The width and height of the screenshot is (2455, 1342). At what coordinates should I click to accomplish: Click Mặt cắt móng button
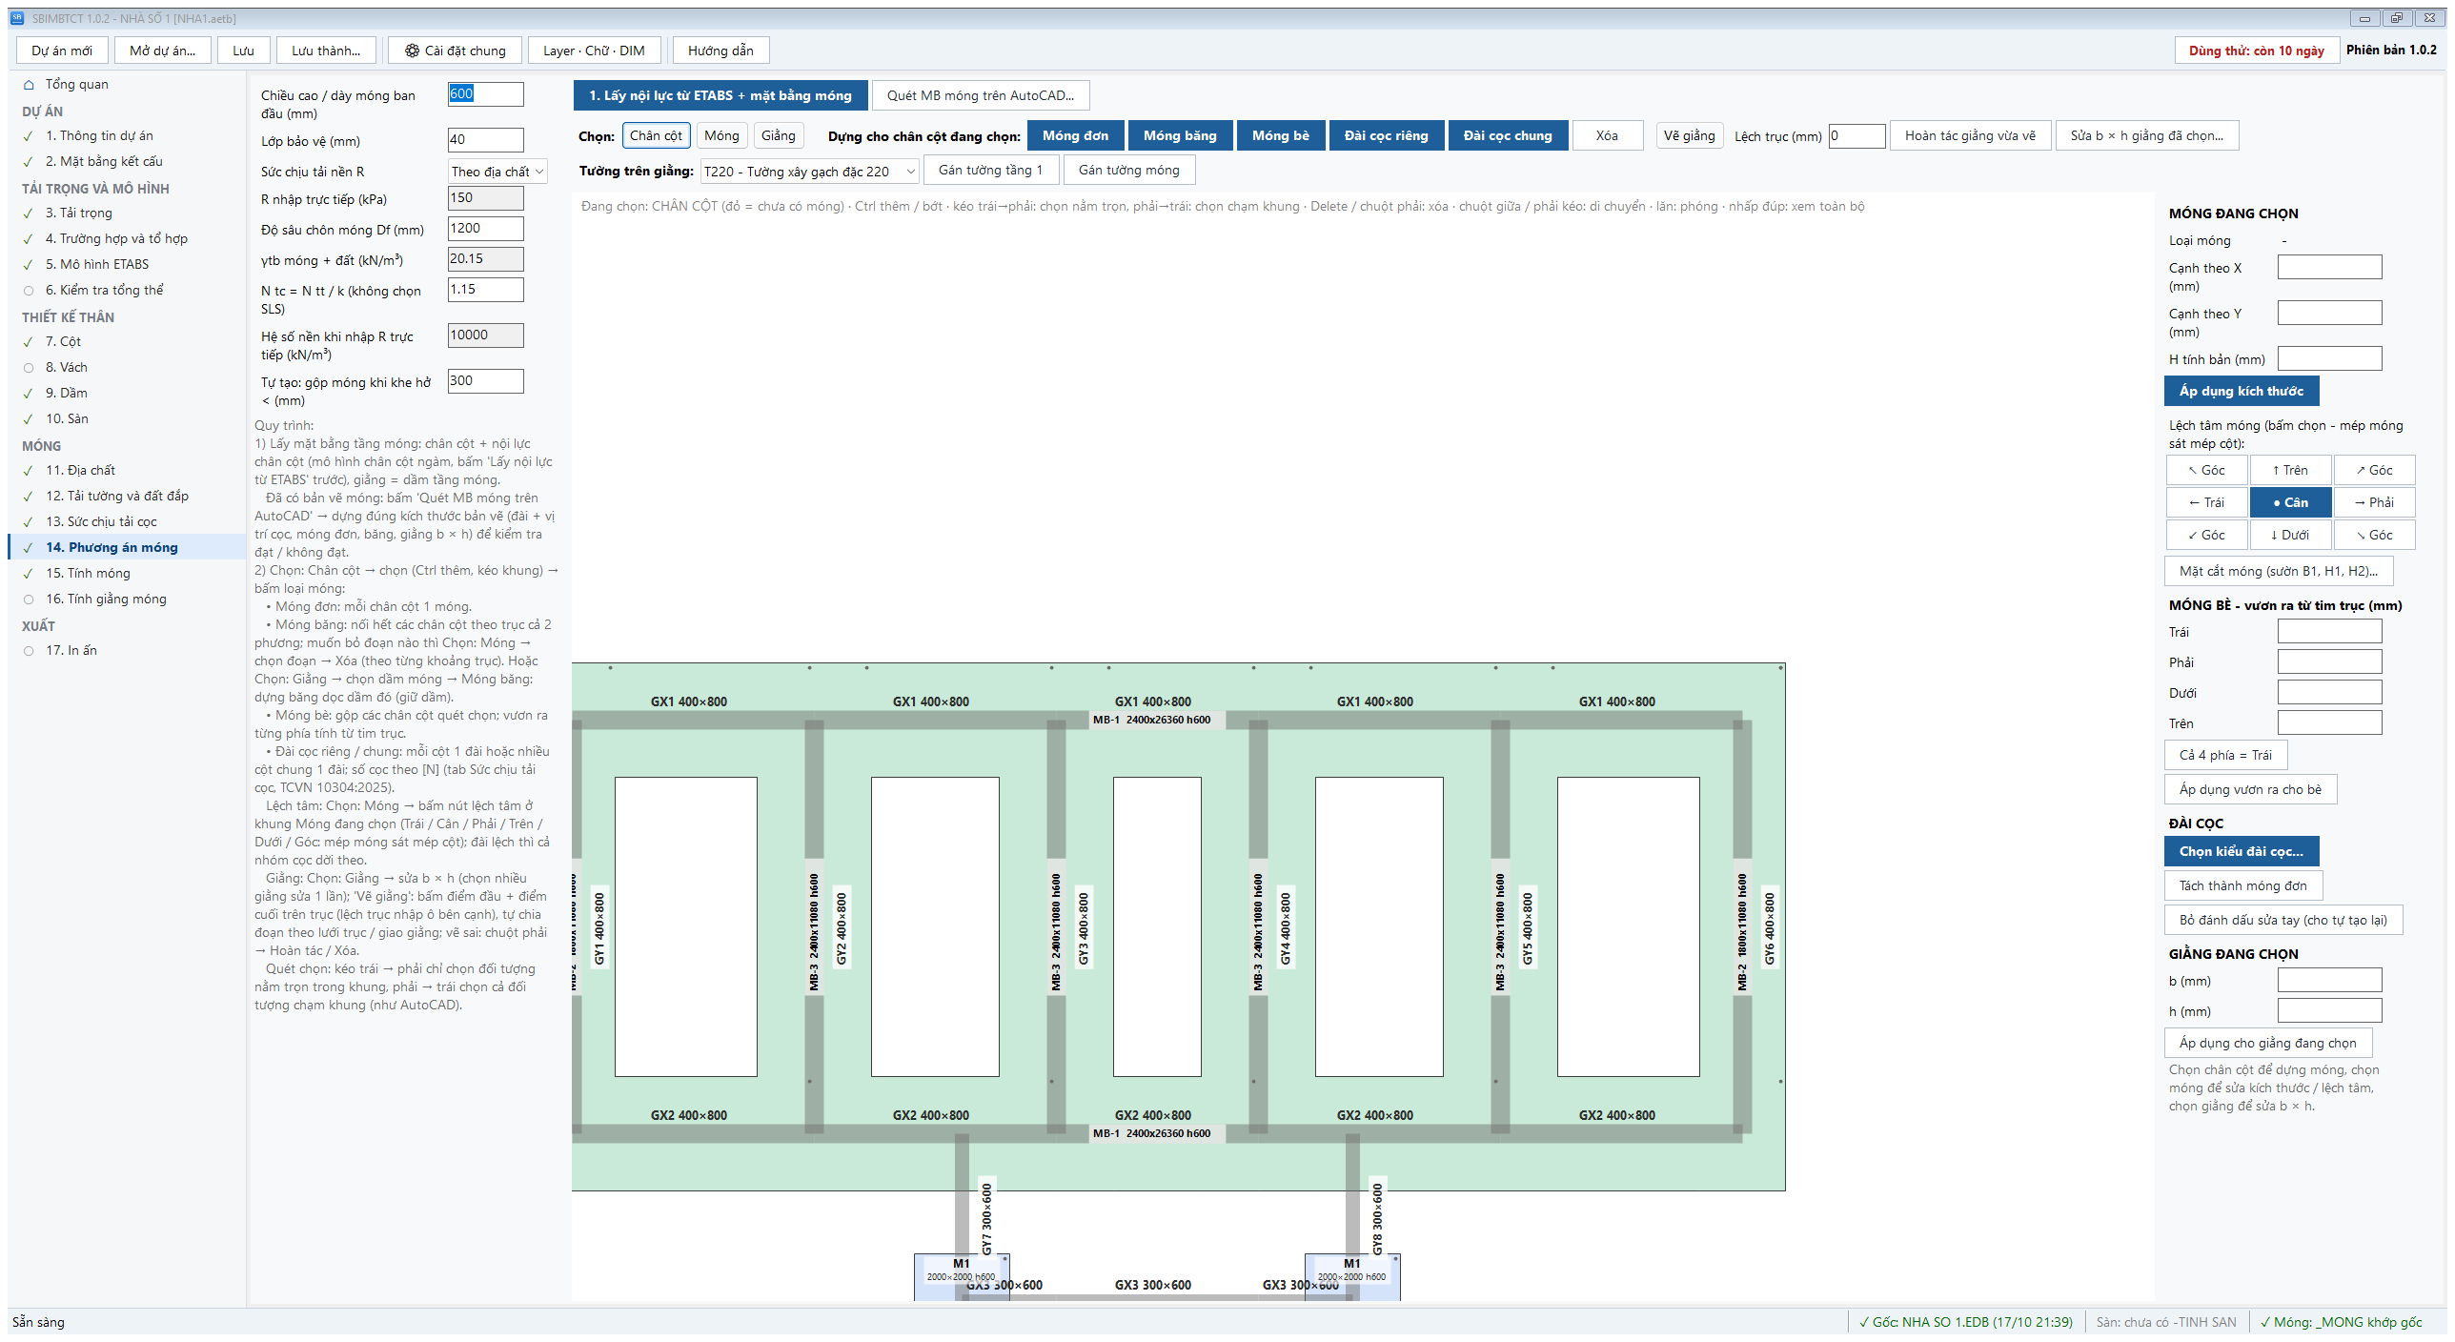tap(2279, 571)
